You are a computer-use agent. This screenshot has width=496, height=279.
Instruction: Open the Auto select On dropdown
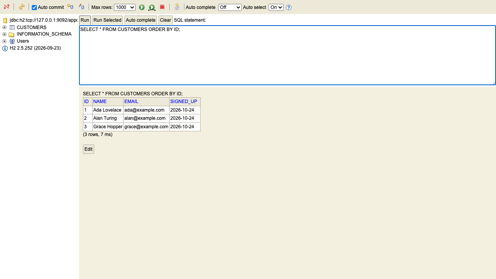point(276,7)
